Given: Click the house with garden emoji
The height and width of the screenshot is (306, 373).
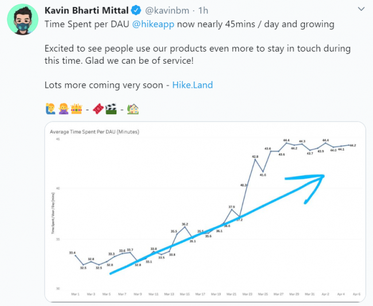Looking at the screenshot, I should (x=133, y=109).
